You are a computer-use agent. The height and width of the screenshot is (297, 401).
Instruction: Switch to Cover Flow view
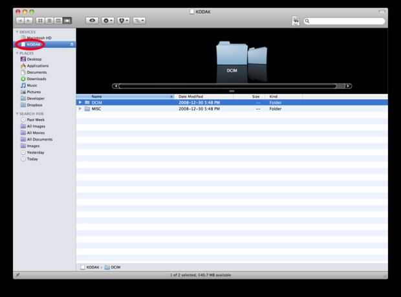67,21
